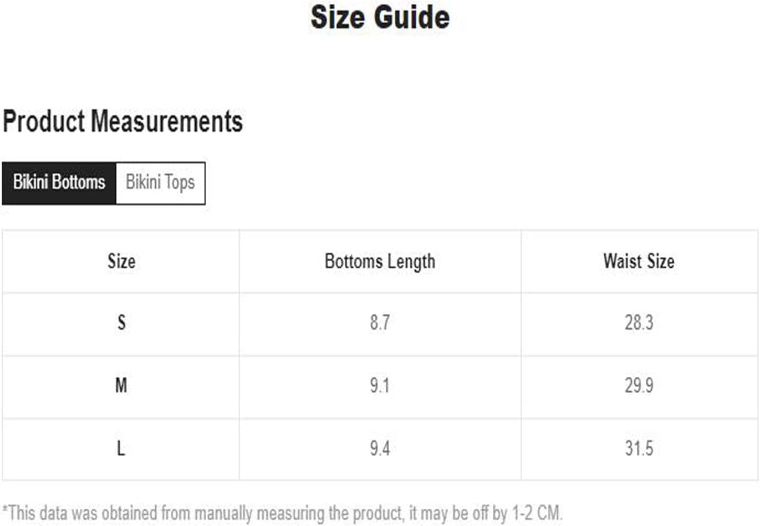The height and width of the screenshot is (526, 760).
Task: Select the M size row label
Action: coord(121,385)
